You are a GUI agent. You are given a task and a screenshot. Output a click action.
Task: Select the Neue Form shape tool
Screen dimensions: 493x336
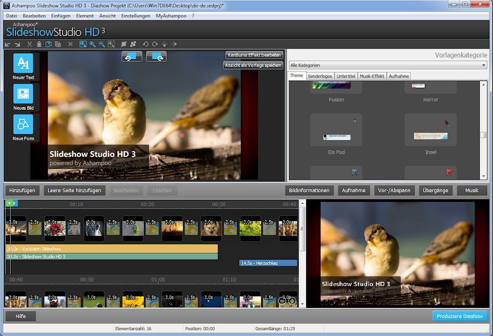pos(23,124)
